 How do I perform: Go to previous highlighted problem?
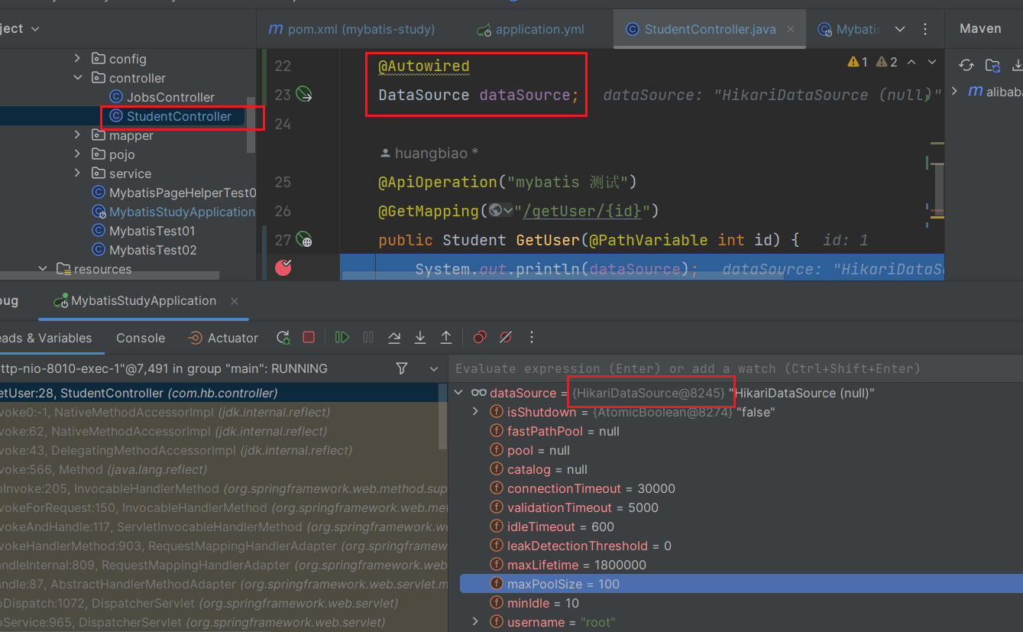(x=911, y=62)
